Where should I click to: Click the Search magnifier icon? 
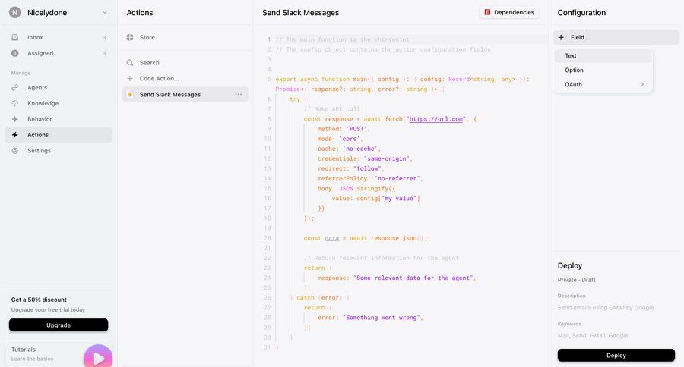pos(130,63)
